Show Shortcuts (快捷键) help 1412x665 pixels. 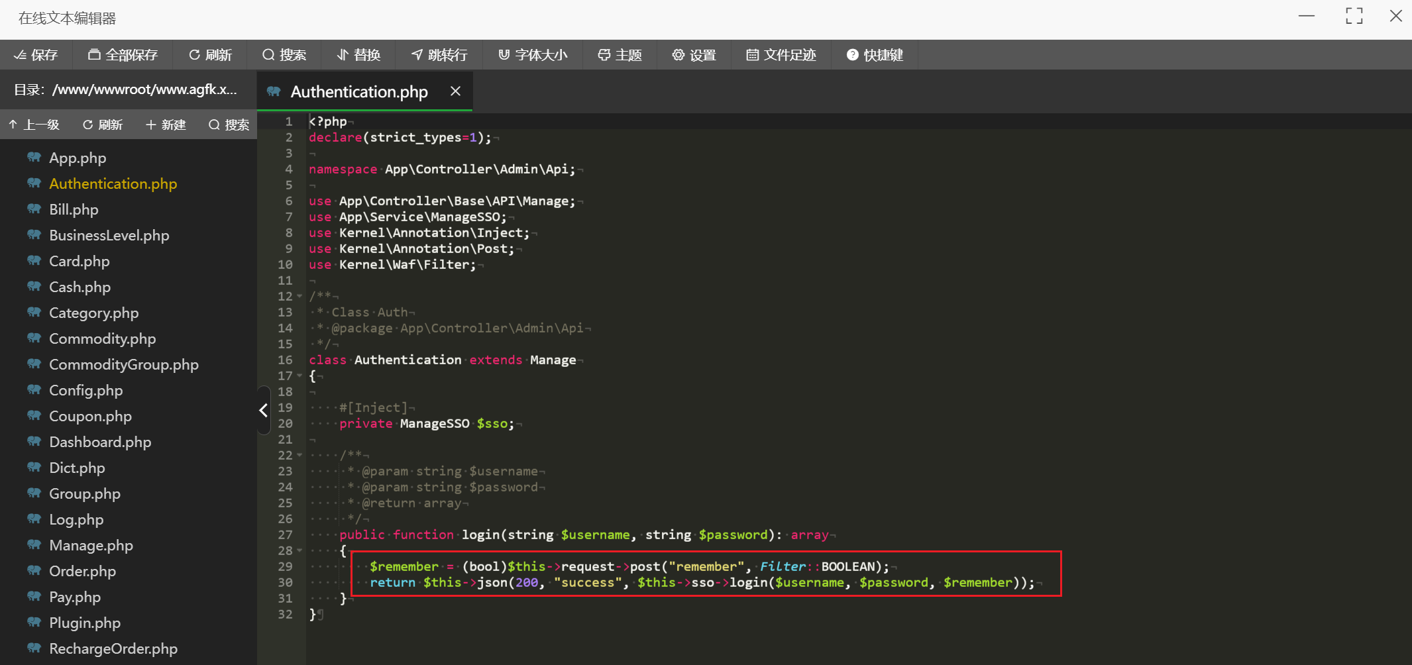click(x=875, y=55)
